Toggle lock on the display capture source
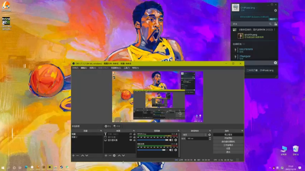305x171 pixels. pos(134,140)
